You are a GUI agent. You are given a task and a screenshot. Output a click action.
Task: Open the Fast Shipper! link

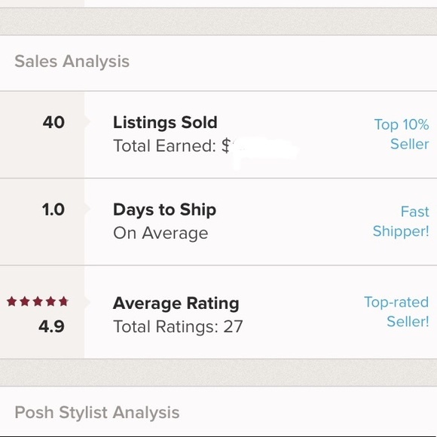[401, 222]
